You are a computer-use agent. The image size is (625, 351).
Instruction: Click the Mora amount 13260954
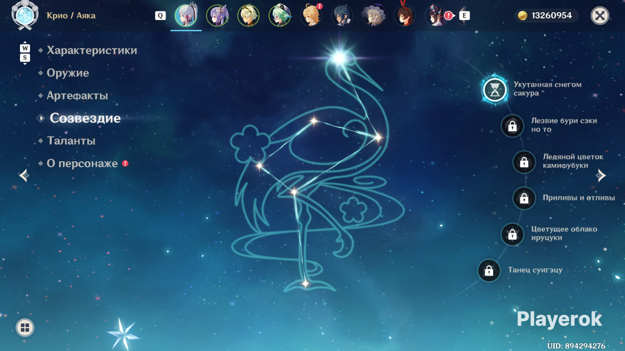[552, 16]
